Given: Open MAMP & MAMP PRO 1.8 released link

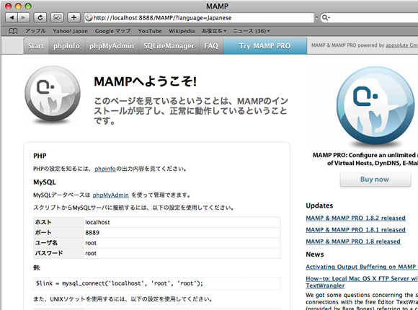Looking at the screenshot, I should tap(353, 242).
